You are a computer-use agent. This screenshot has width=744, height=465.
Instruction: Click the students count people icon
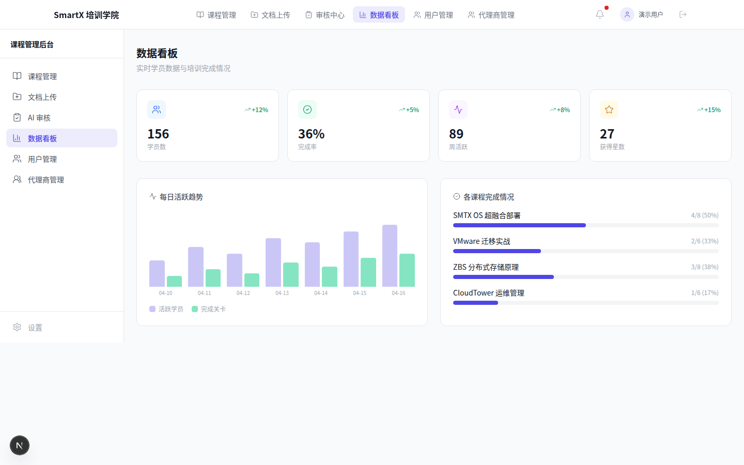(157, 110)
